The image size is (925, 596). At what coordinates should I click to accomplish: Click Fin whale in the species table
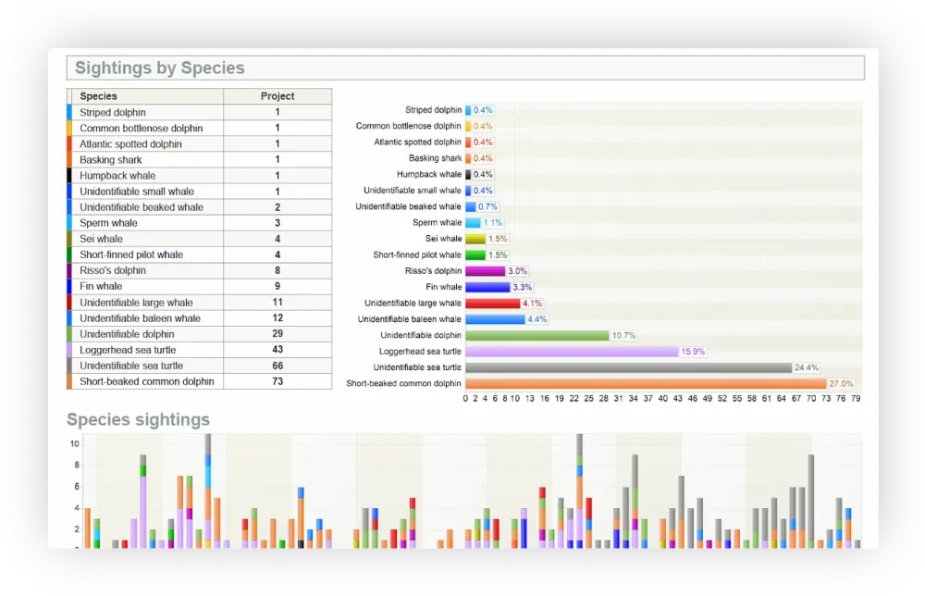[200, 286]
